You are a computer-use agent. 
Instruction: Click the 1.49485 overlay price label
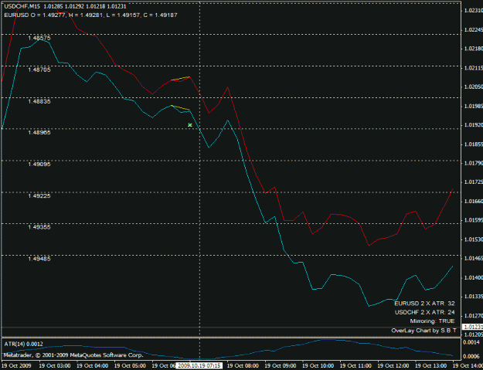39,259
